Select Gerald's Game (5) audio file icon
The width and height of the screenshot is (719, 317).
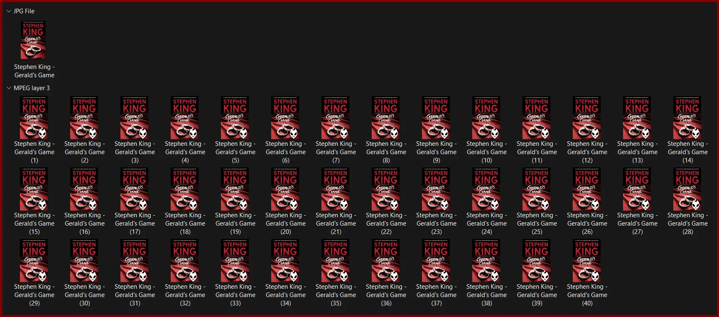(x=235, y=118)
